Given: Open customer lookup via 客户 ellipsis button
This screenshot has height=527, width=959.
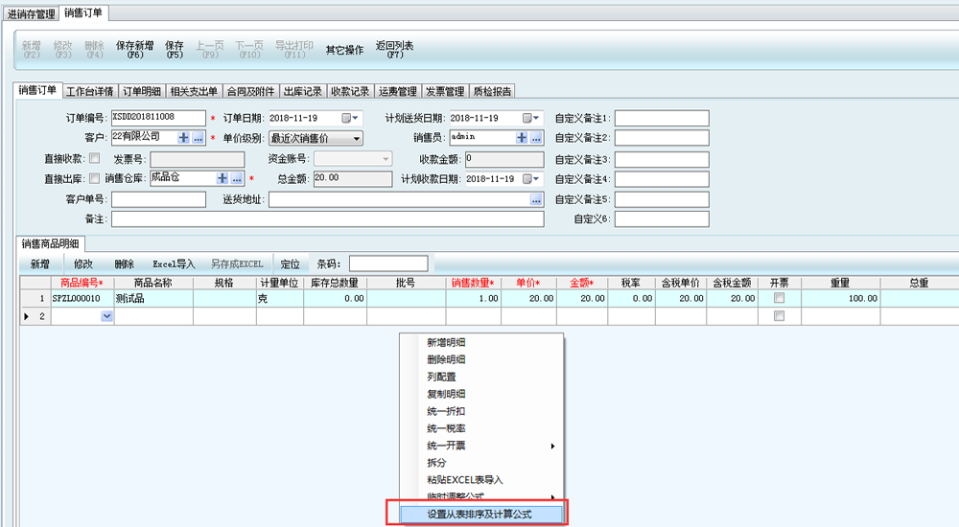Looking at the screenshot, I should click(x=198, y=138).
